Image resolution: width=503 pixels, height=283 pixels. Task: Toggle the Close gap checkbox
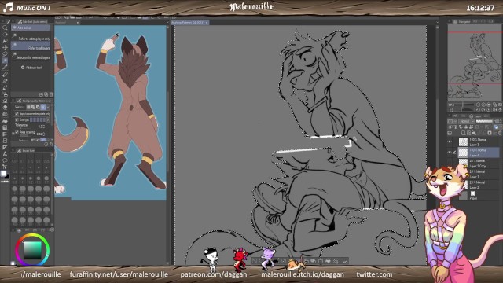coord(17,119)
